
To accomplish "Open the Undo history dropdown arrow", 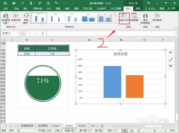I will click(60, 3).
